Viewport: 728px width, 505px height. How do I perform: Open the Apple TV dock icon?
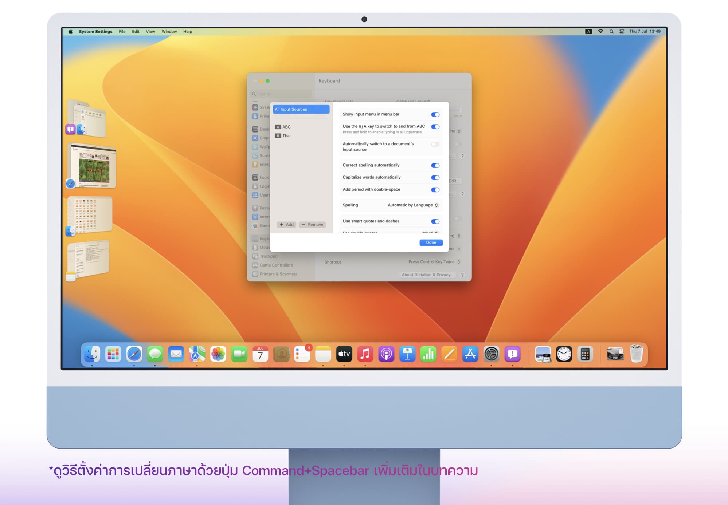pyautogui.click(x=344, y=354)
